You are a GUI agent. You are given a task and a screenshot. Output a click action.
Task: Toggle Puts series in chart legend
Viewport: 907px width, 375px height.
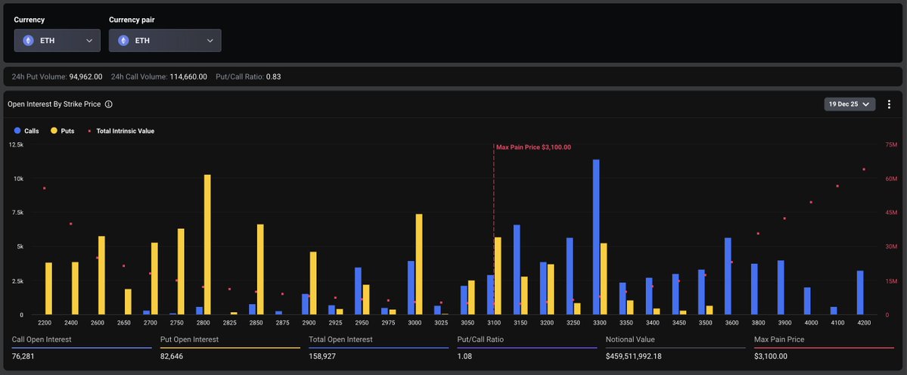click(63, 132)
